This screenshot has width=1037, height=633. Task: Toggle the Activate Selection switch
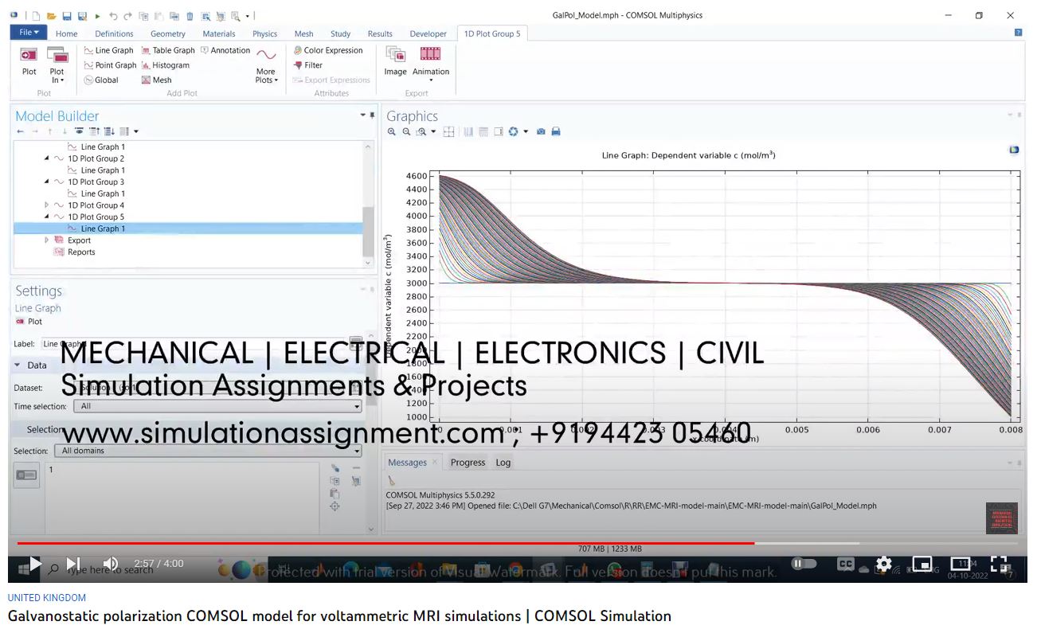point(26,475)
